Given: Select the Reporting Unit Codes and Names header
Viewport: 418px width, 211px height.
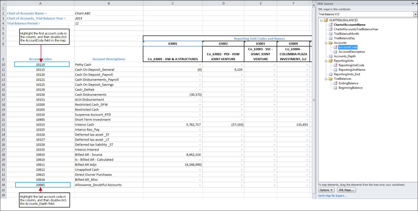Looking at the screenshot, I should [259, 38].
